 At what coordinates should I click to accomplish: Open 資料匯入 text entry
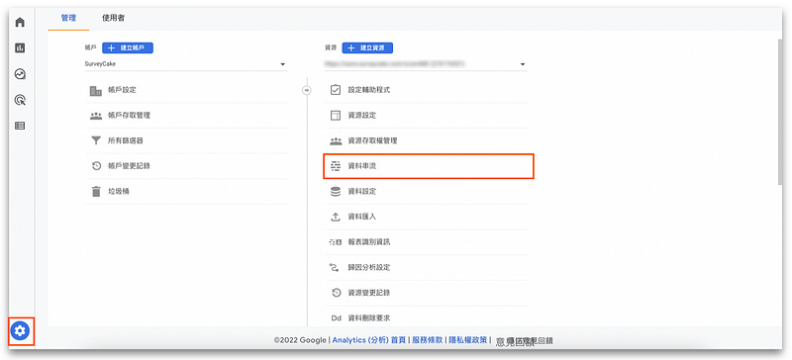(x=361, y=217)
